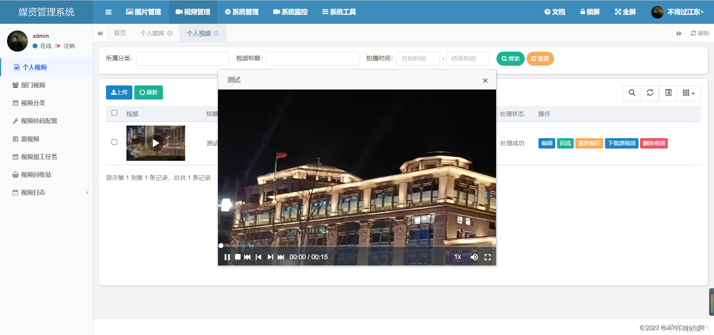Refresh the table with the circular arrows icon
Screen dimensions: 714x335
tap(650, 93)
